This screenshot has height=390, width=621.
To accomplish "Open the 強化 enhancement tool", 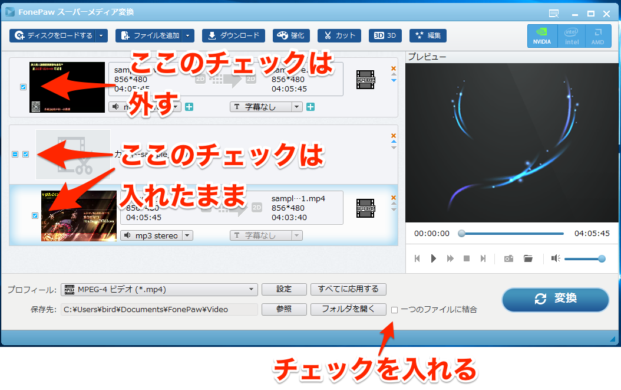I will [x=291, y=36].
